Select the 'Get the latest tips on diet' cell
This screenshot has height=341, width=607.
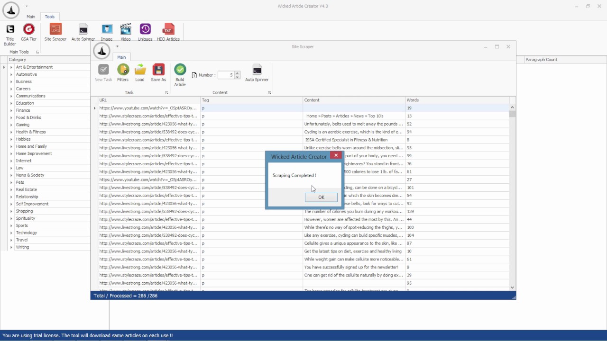pos(354,251)
